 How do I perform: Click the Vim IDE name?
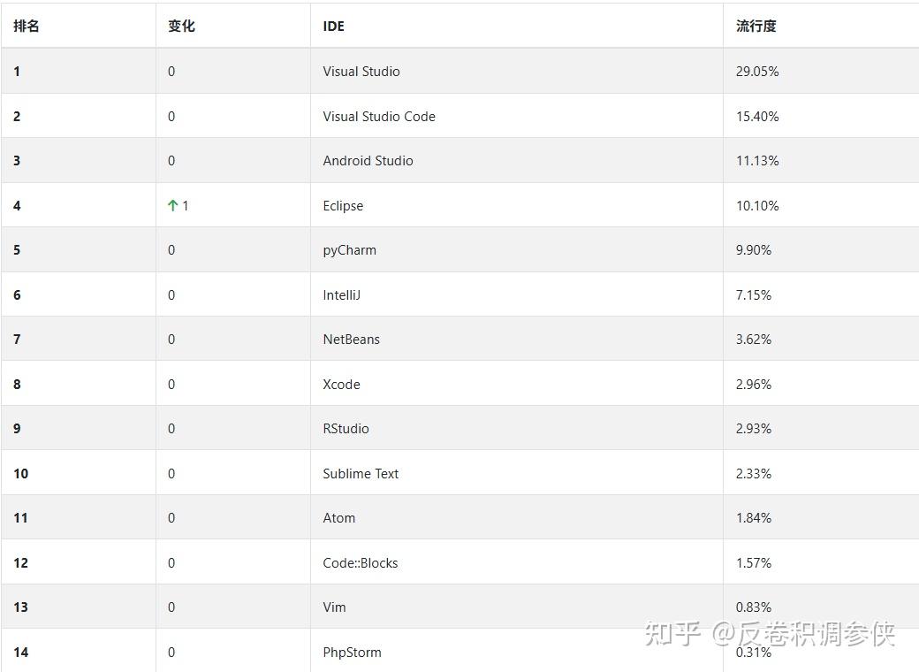click(334, 607)
